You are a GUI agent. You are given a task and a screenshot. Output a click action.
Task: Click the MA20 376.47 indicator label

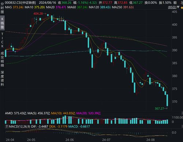pos(56,7)
